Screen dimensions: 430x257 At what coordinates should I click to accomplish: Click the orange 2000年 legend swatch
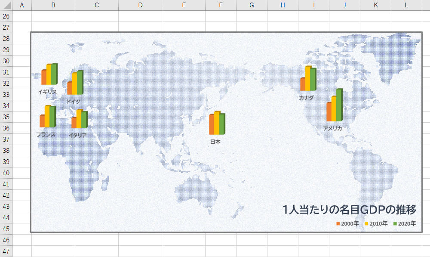[338, 224]
